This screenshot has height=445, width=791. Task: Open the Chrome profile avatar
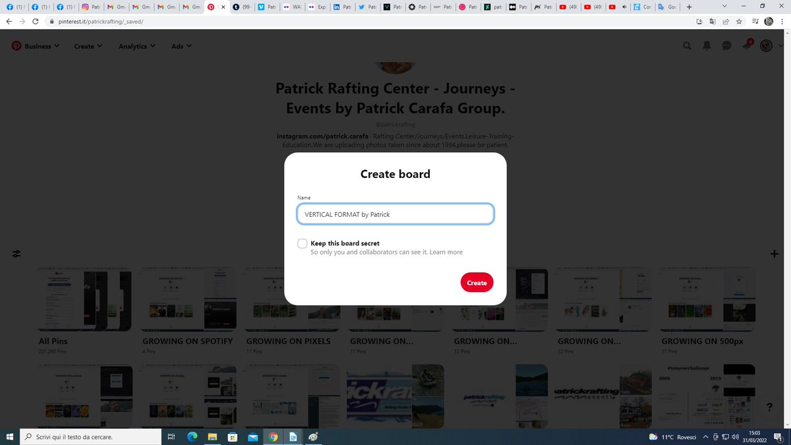[x=769, y=21]
